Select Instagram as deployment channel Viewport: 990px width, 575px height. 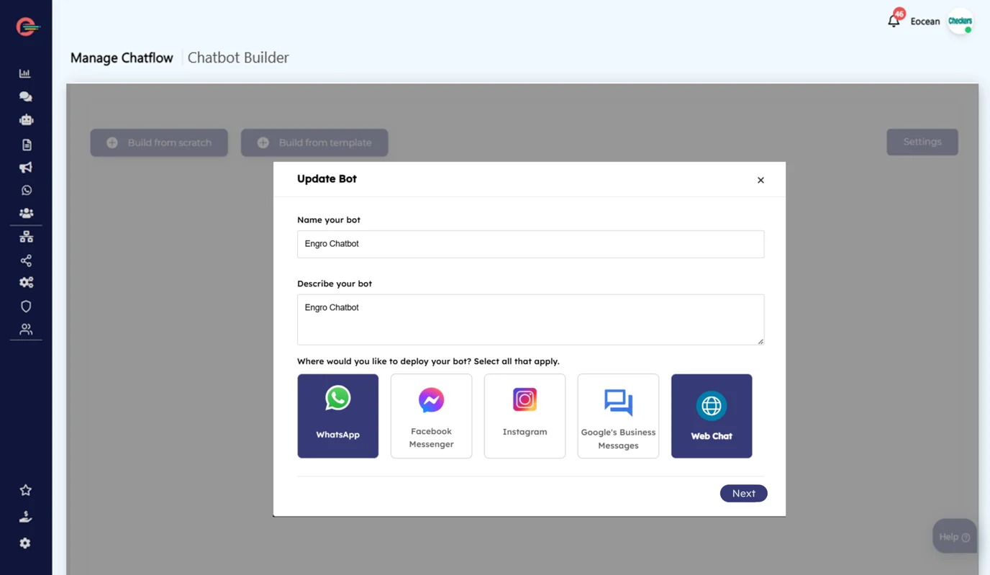tap(524, 416)
